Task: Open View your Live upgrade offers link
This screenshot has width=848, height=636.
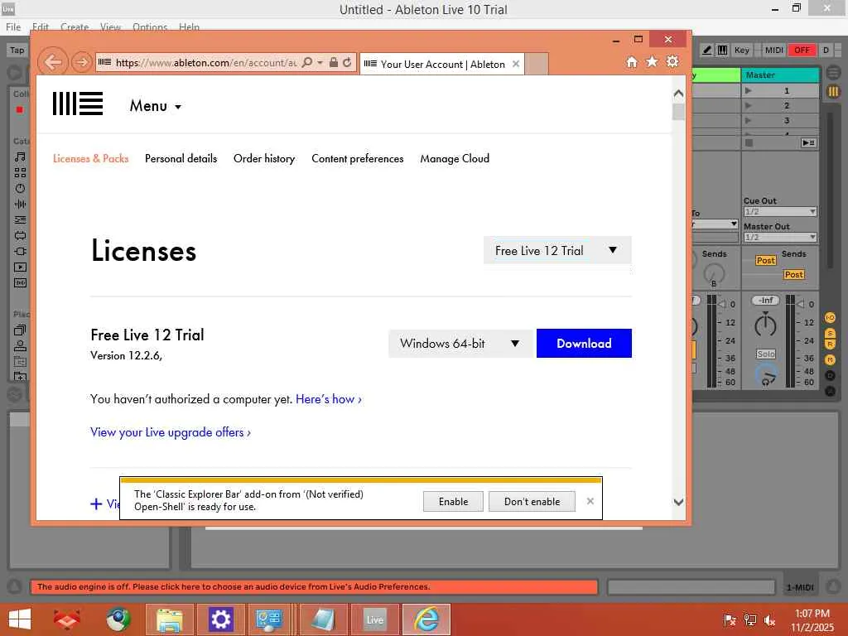Action: [x=171, y=432]
